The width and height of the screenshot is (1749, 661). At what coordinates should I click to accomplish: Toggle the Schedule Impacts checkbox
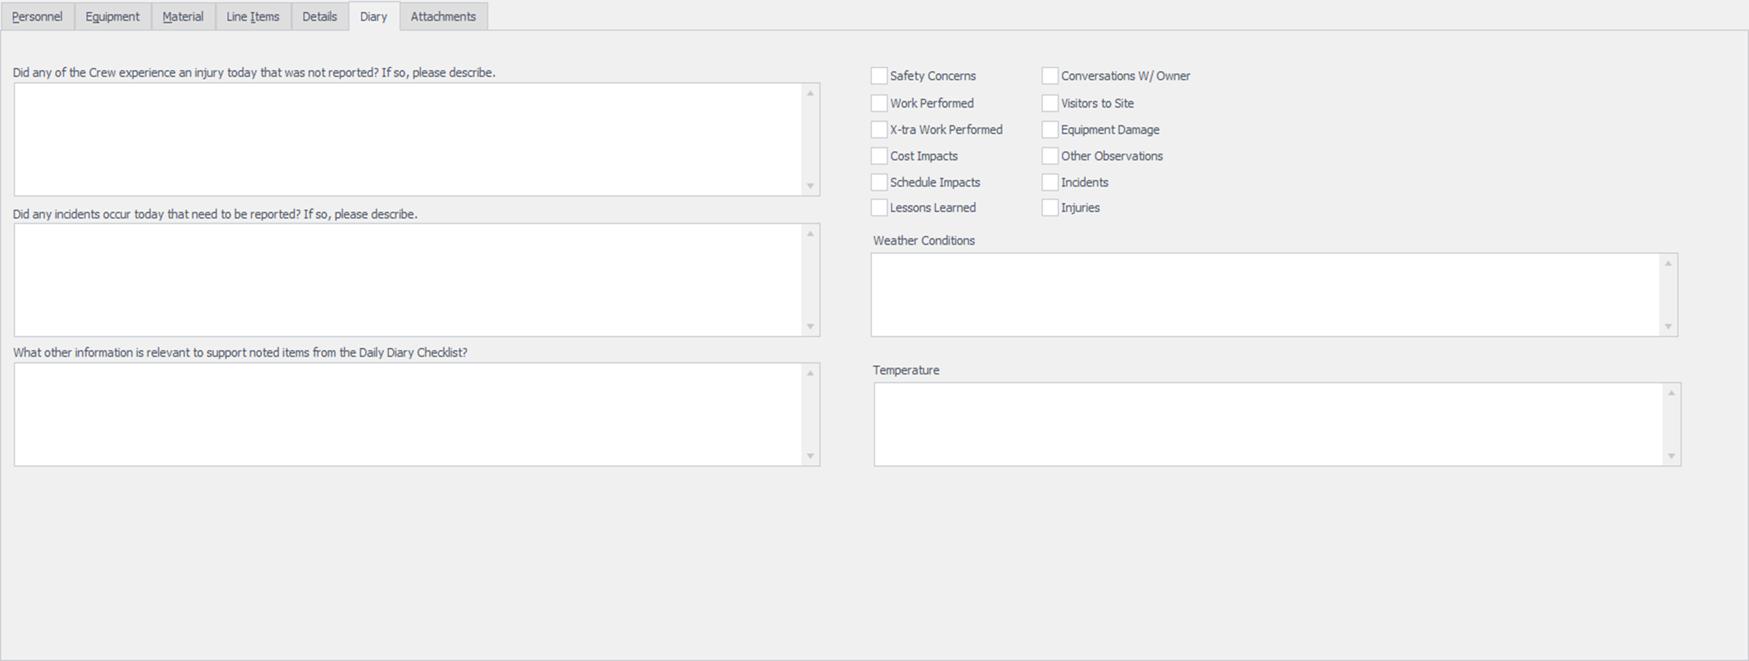coord(879,183)
